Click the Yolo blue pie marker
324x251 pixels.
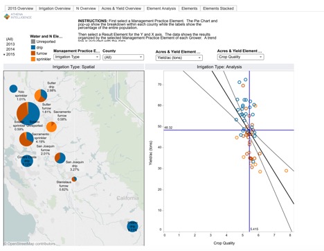13,89
